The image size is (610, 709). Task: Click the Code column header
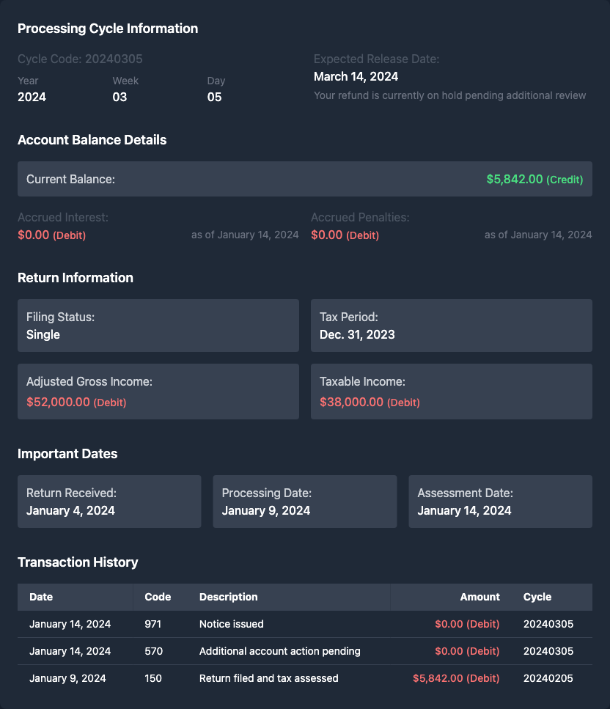click(158, 597)
